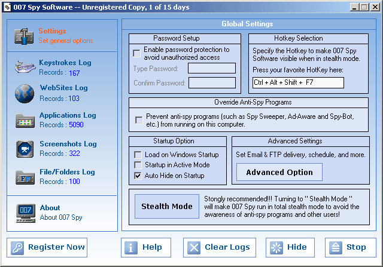Viewport: 383px width, 267px height.
Task: Click the info icon on Help button
Action: coord(131,248)
